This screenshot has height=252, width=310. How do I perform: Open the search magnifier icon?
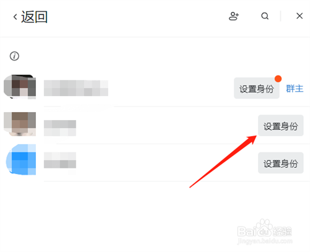(x=265, y=16)
